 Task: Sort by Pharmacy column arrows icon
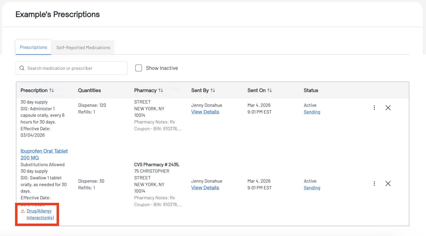(161, 90)
